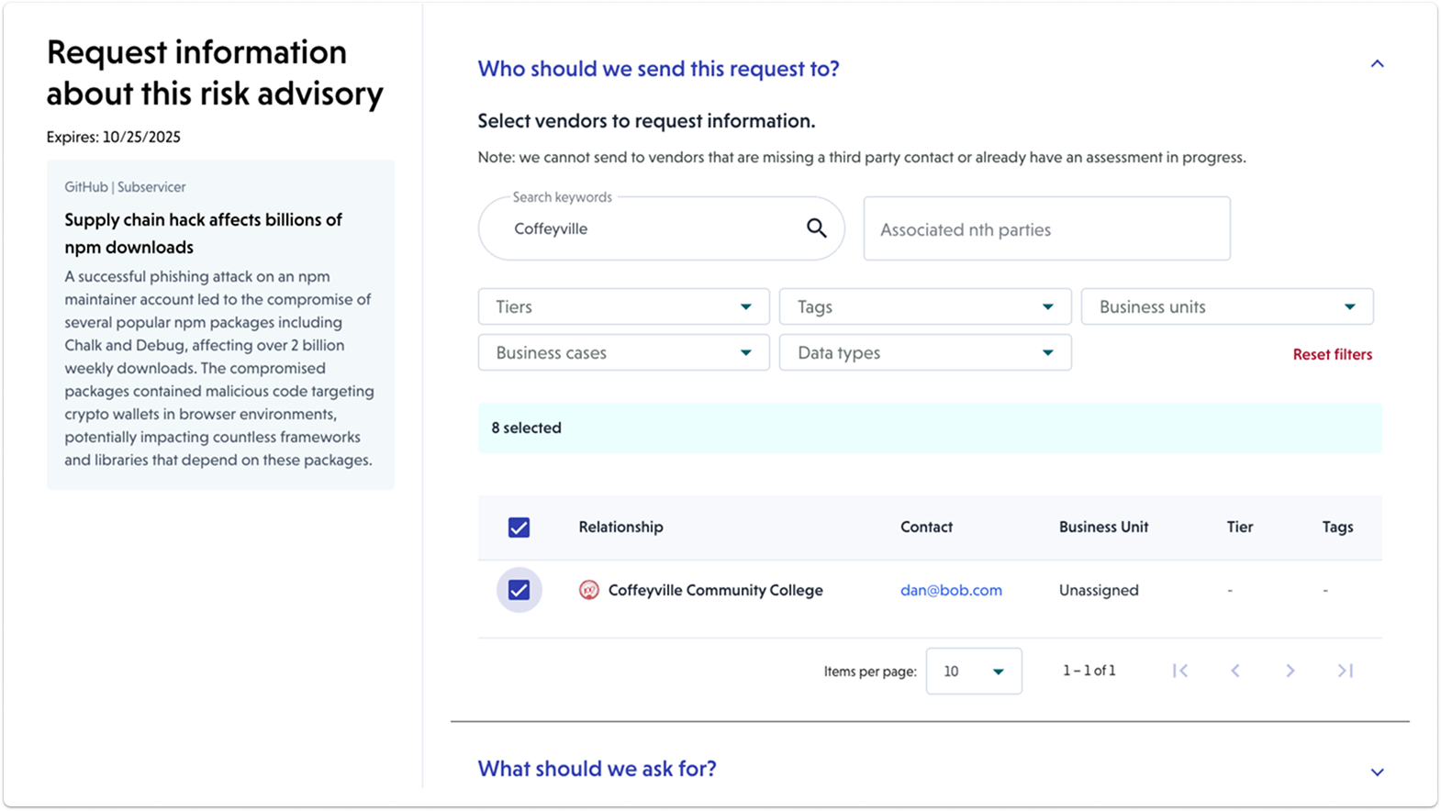Screen dimensions: 1441x811
Task: Open the Tags filter dropdown
Action: (x=925, y=306)
